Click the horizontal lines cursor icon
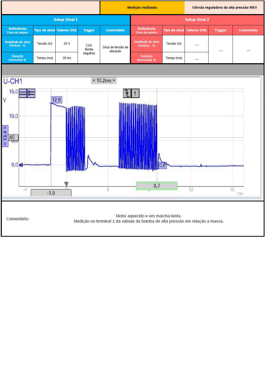The height and width of the screenshot is (377, 265). [x=23, y=93]
